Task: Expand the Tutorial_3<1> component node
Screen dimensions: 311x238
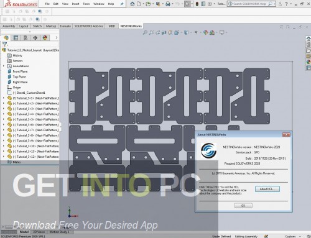Action: tap(4, 98)
